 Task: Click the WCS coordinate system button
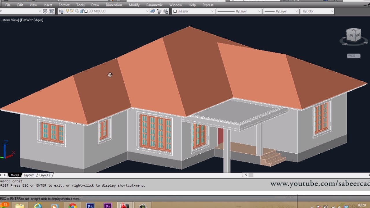[353, 56]
